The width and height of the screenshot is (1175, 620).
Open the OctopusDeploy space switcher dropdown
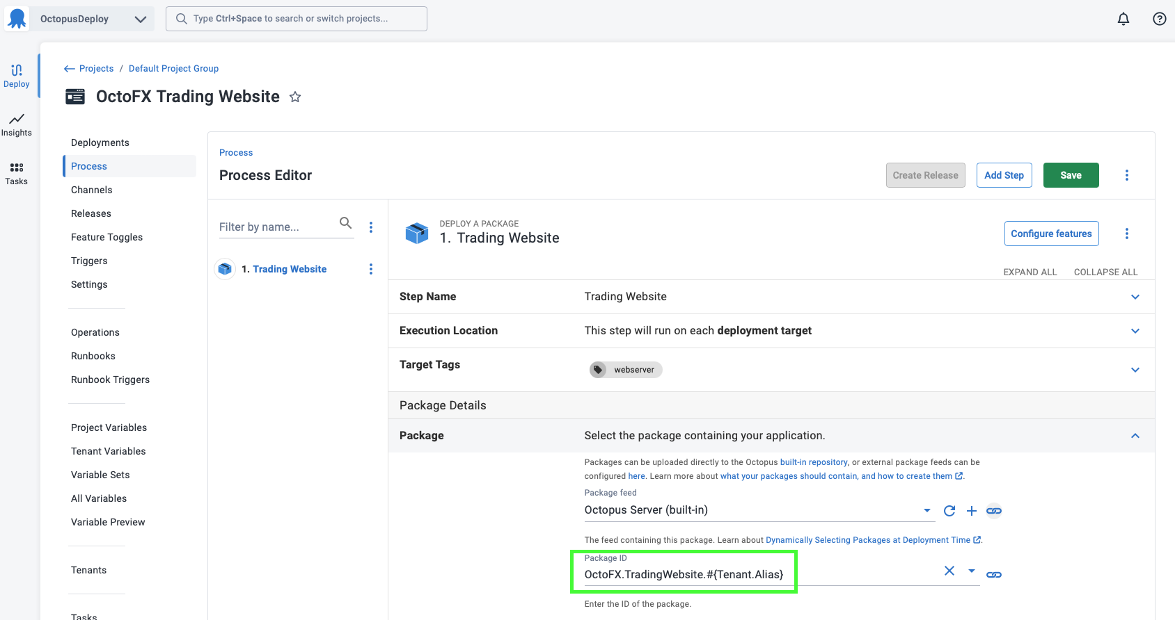click(x=140, y=19)
